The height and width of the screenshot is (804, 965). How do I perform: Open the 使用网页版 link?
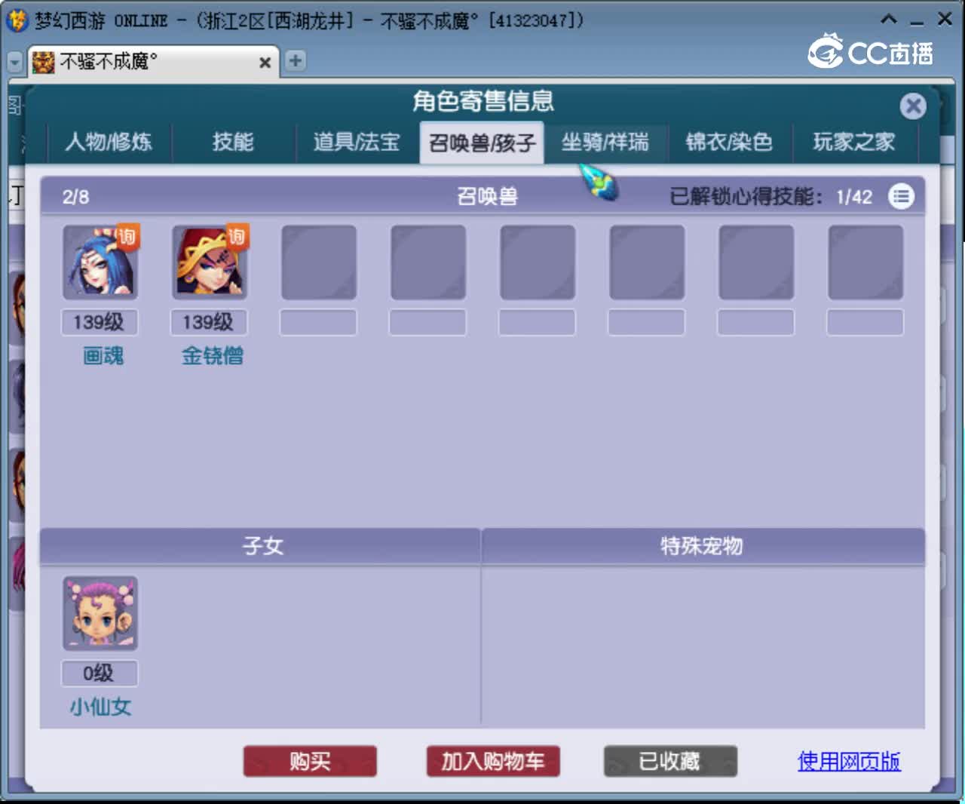[x=849, y=761]
